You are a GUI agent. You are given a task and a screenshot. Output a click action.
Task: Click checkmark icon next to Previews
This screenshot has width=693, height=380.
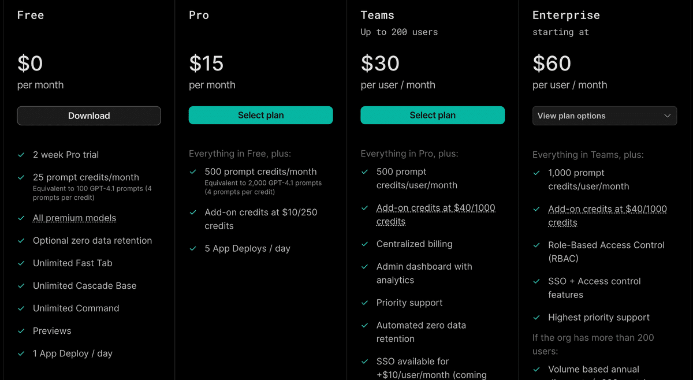pos(21,331)
